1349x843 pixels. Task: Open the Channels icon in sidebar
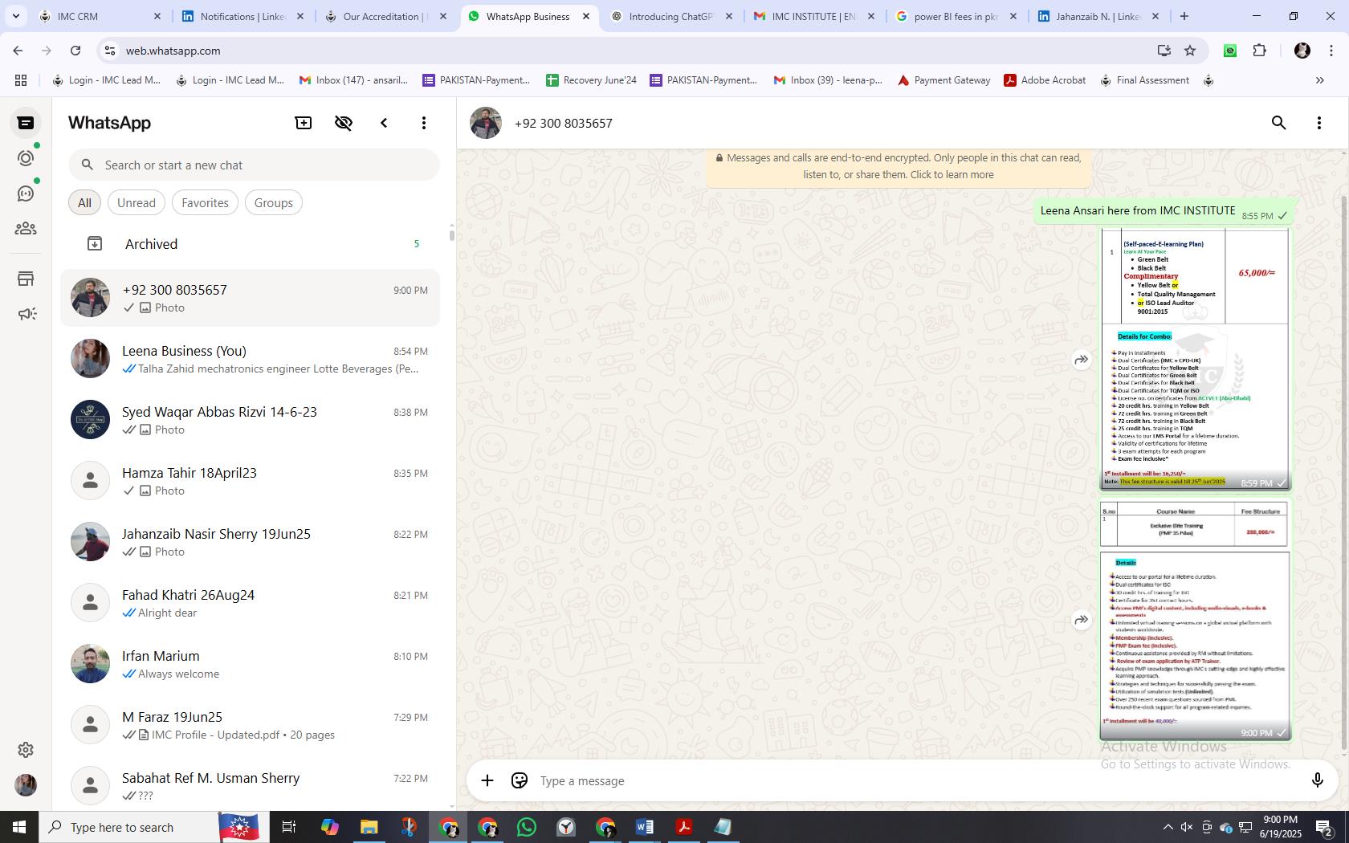click(26, 193)
